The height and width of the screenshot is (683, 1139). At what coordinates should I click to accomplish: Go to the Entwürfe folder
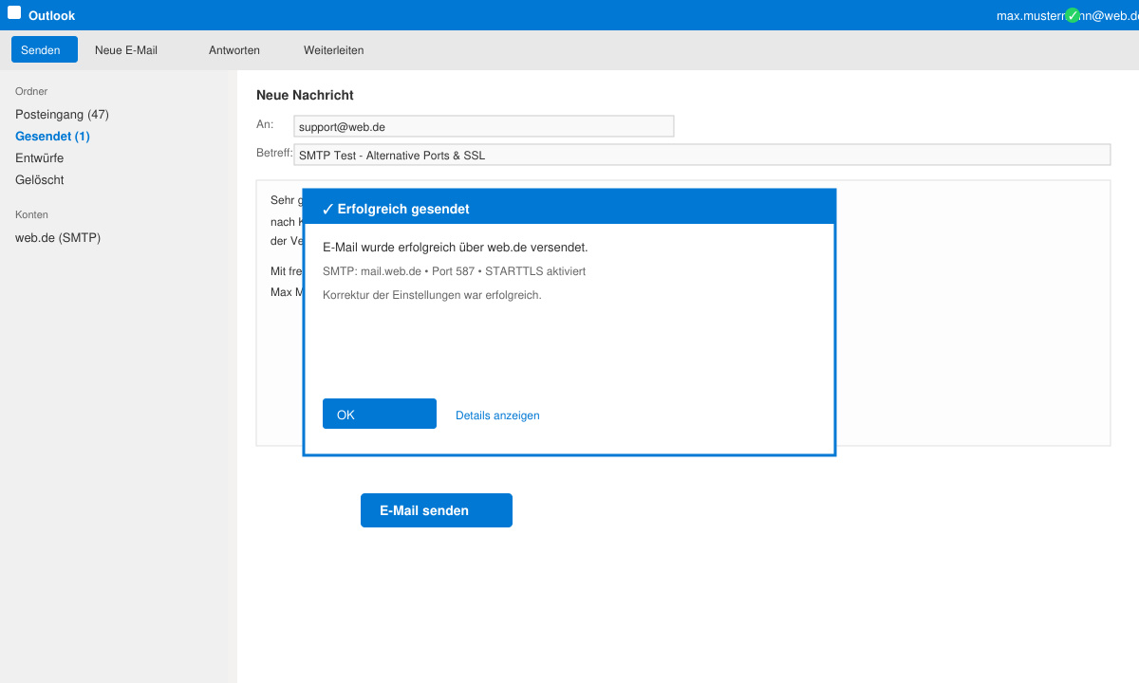pos(40,157)
